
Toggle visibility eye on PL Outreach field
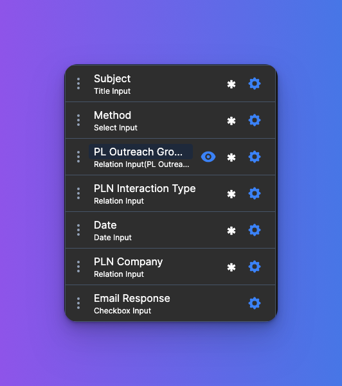(x=208, y=157)
